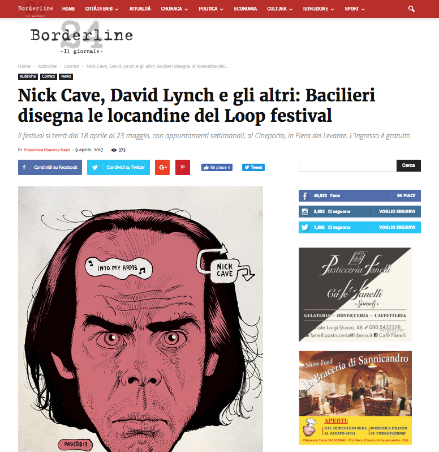Share article via Condividi su Twitter button
The height and width of the screenshot is (452, 439).
pos(118,167)
